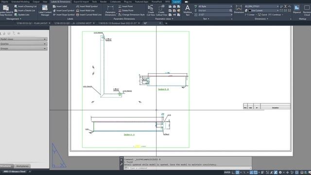
Task: Click Section B - B view title
Action: pyautogui.click(x=163, y=89)
